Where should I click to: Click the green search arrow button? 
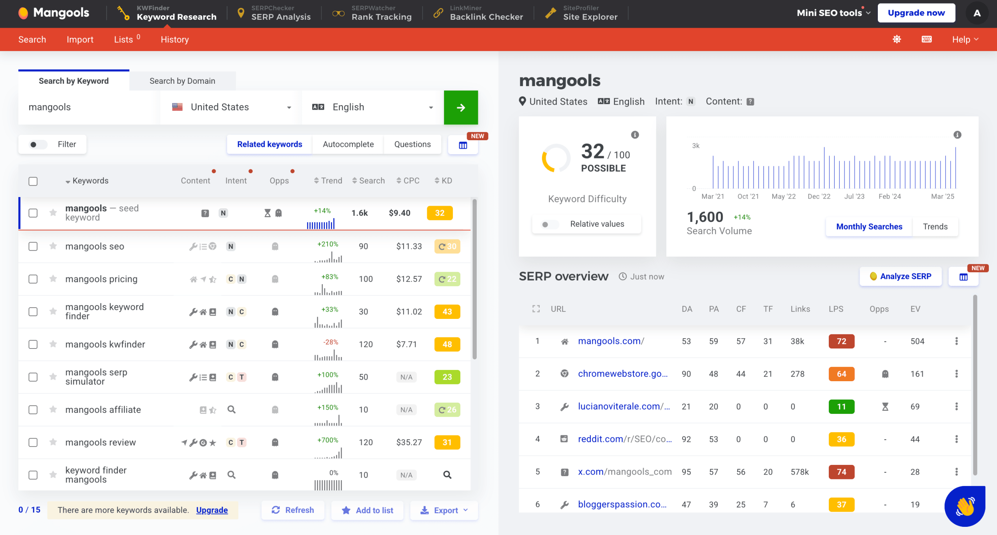(x=461, y=107)
